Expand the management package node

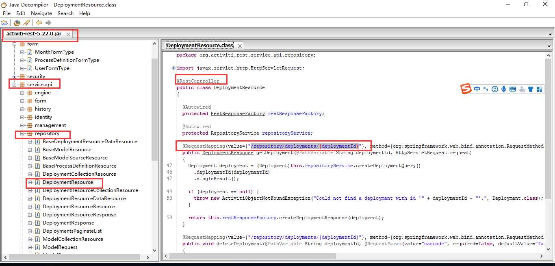[x=22, y=125]
